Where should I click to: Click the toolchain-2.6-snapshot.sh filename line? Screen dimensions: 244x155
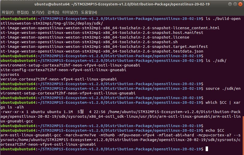coord(89,42)
